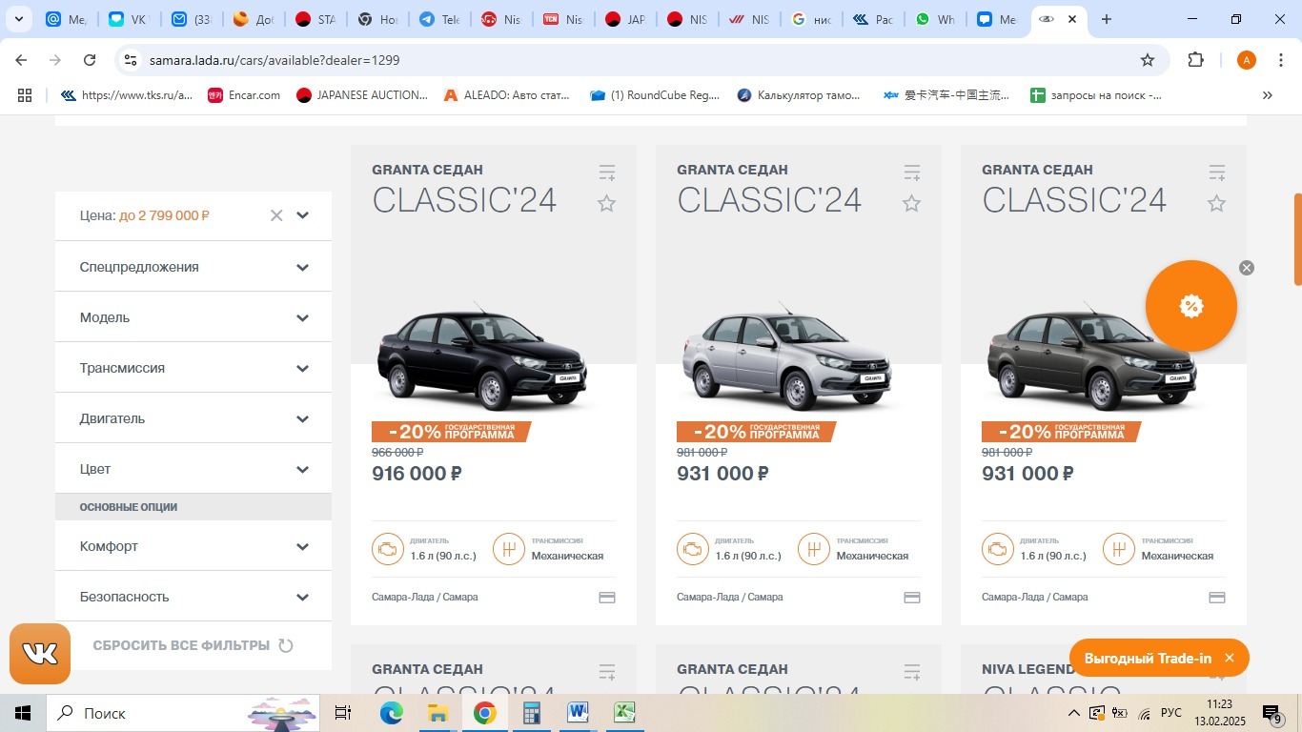1302x732 pixels.
Task: Dismiss the orange percent offers bubble
Action: (1247, 268)
